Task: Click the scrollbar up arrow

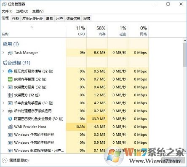Action: [185, 40]
